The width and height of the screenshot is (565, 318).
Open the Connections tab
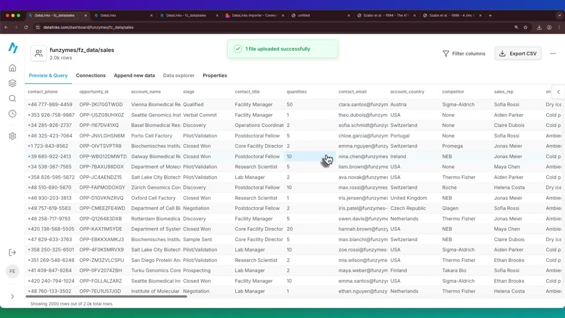(x=90, y=76)
